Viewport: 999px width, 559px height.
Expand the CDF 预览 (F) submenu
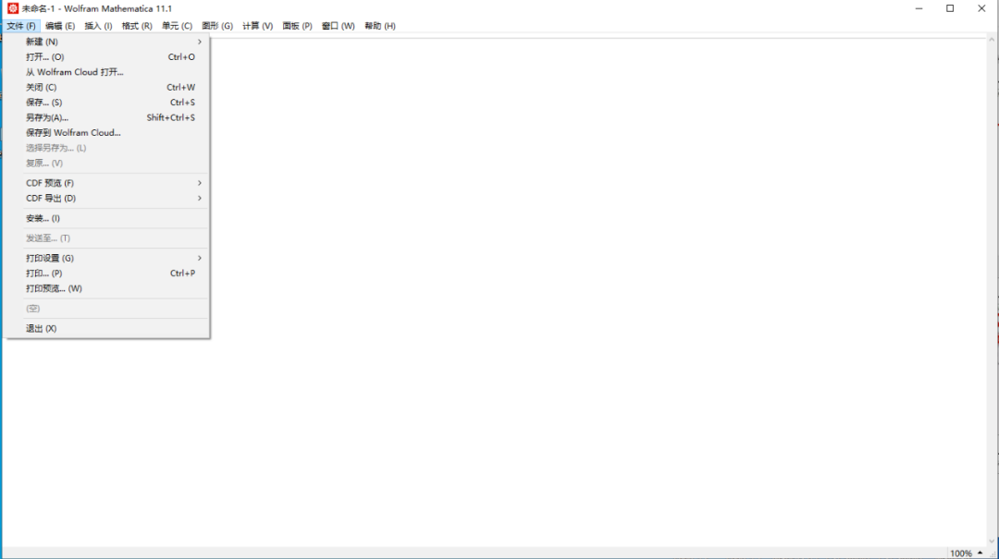[107, 183]
